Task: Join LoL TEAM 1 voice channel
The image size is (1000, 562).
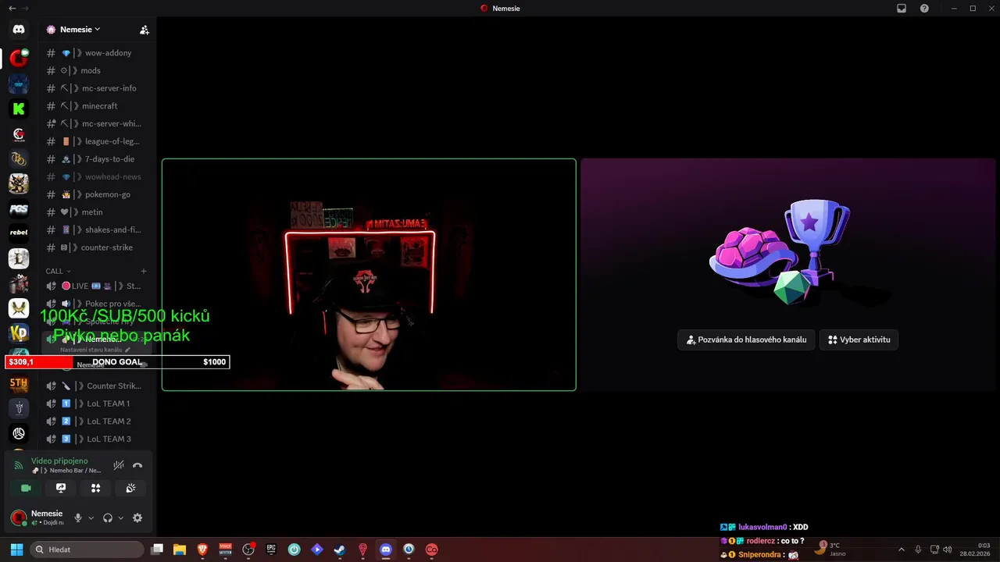Action: pyautogui.click(x=97, y=404)
